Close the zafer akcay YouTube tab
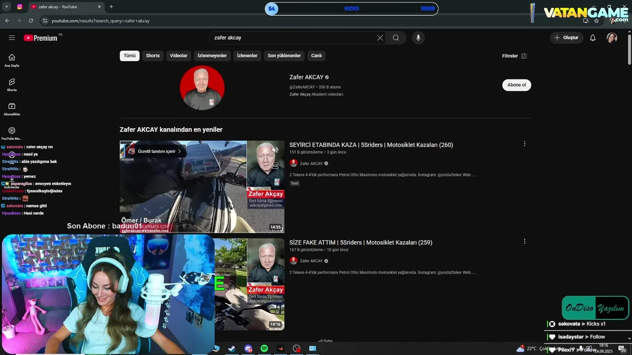 99,7
